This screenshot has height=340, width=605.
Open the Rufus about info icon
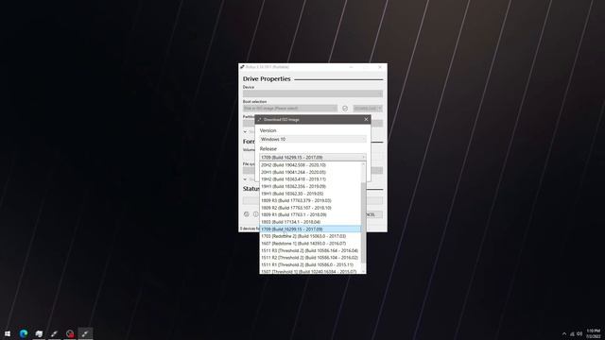pos(255,214)
